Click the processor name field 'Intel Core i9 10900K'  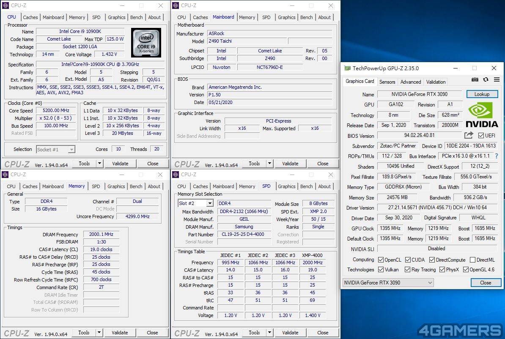80,31
